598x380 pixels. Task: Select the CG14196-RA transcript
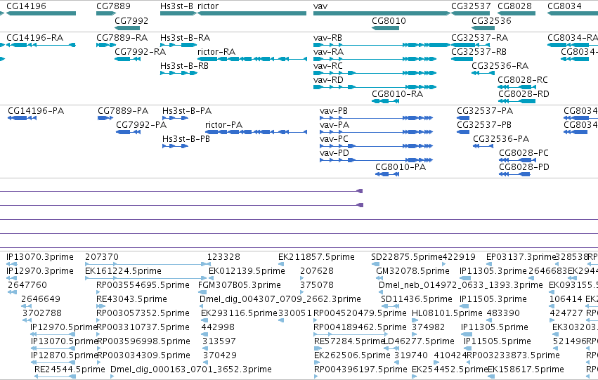click(41, 45)
